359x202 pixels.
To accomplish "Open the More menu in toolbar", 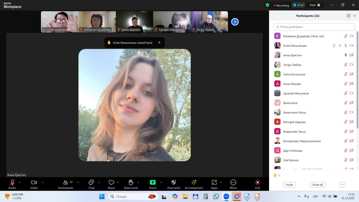I will [233, 183].
